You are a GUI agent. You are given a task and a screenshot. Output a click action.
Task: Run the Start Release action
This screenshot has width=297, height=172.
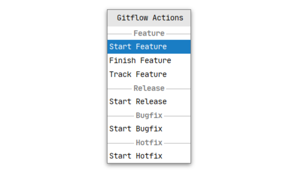(149, 102)
